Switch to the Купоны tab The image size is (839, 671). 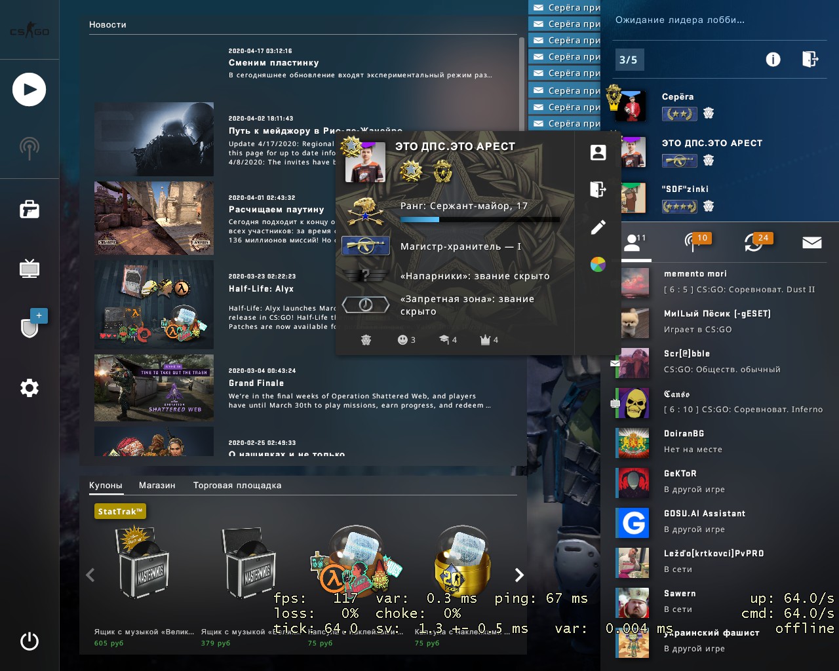coord(106,486)
